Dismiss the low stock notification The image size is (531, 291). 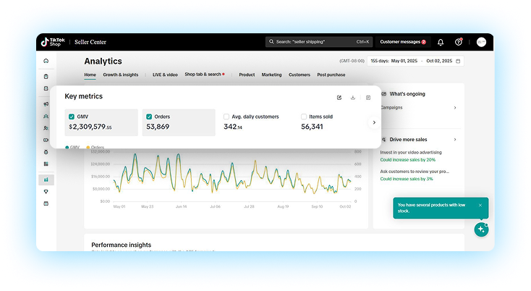coord(480,205)
